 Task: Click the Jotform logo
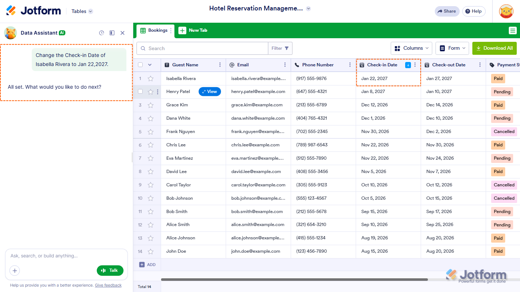pos(34,11)
